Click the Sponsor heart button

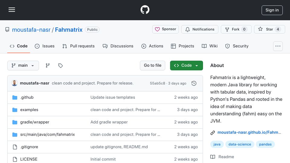pos(165,29)
